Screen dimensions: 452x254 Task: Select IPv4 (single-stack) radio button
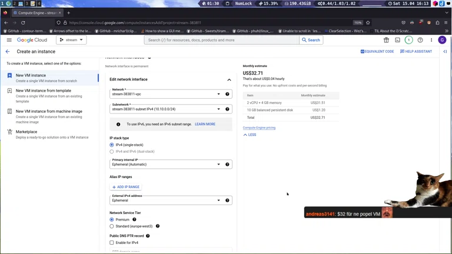click(x=112, y=145)
